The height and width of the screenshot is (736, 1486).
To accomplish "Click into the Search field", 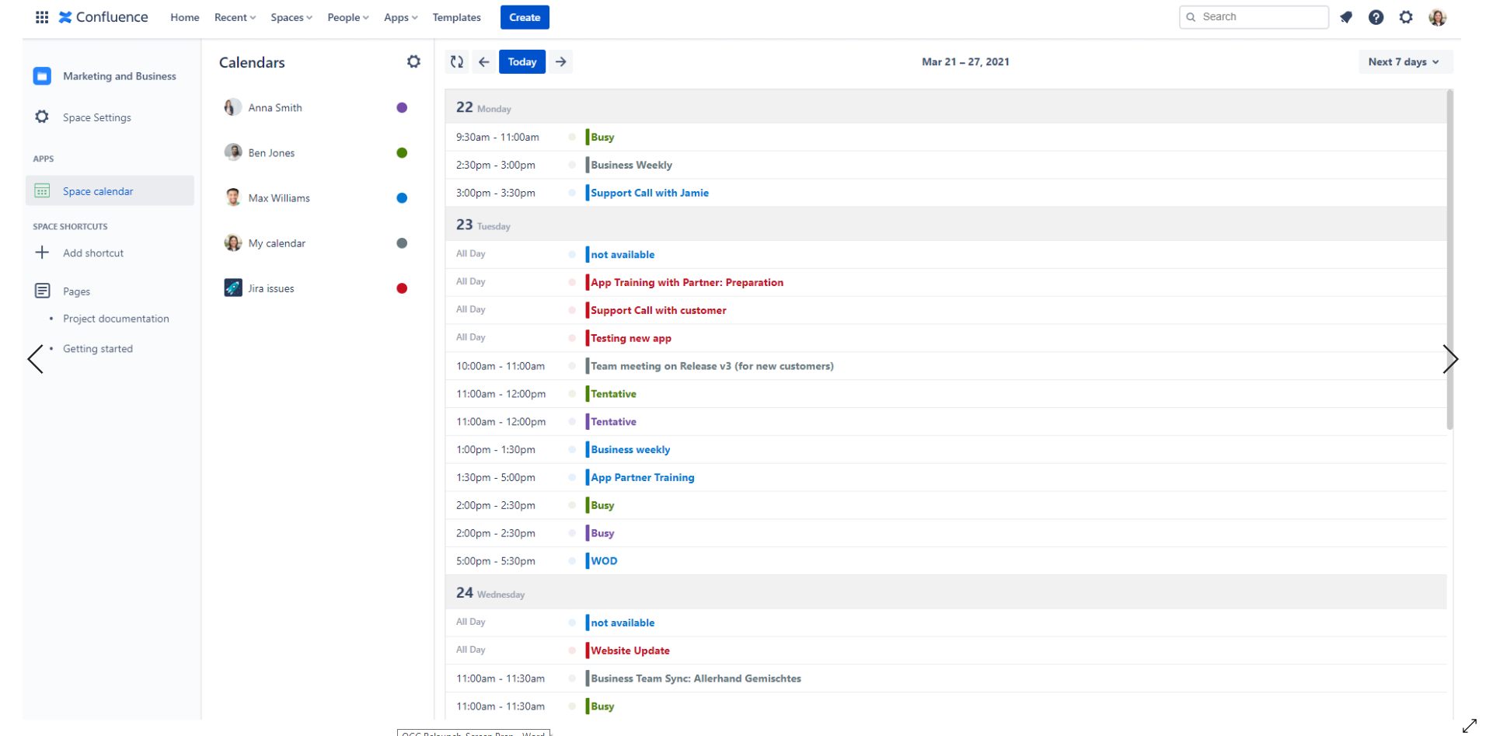I will pyautogui.click(x=1259, y=17).
